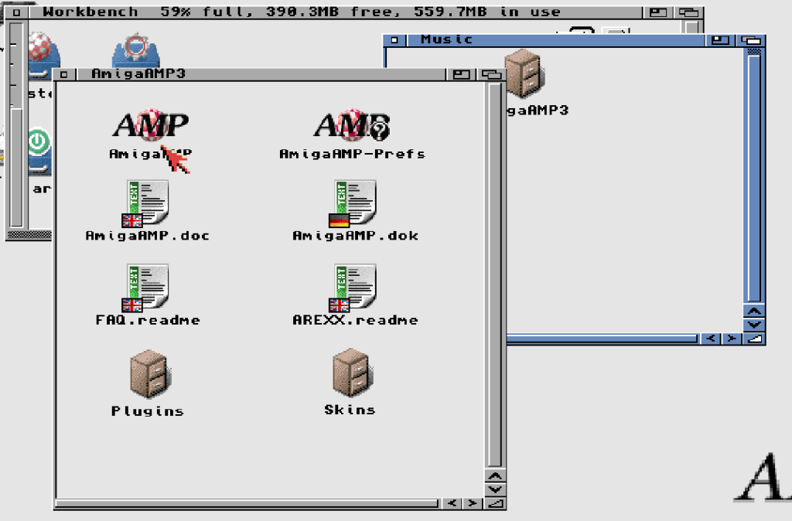Launch the AmigaAMP-Prefs icon
792x521 pixels.
[352, 128]
